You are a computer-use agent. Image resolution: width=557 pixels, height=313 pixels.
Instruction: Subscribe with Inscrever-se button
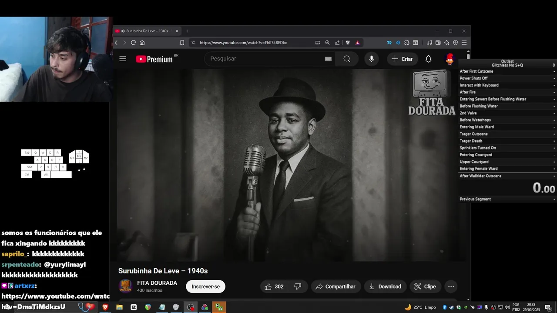pos(205,286)
